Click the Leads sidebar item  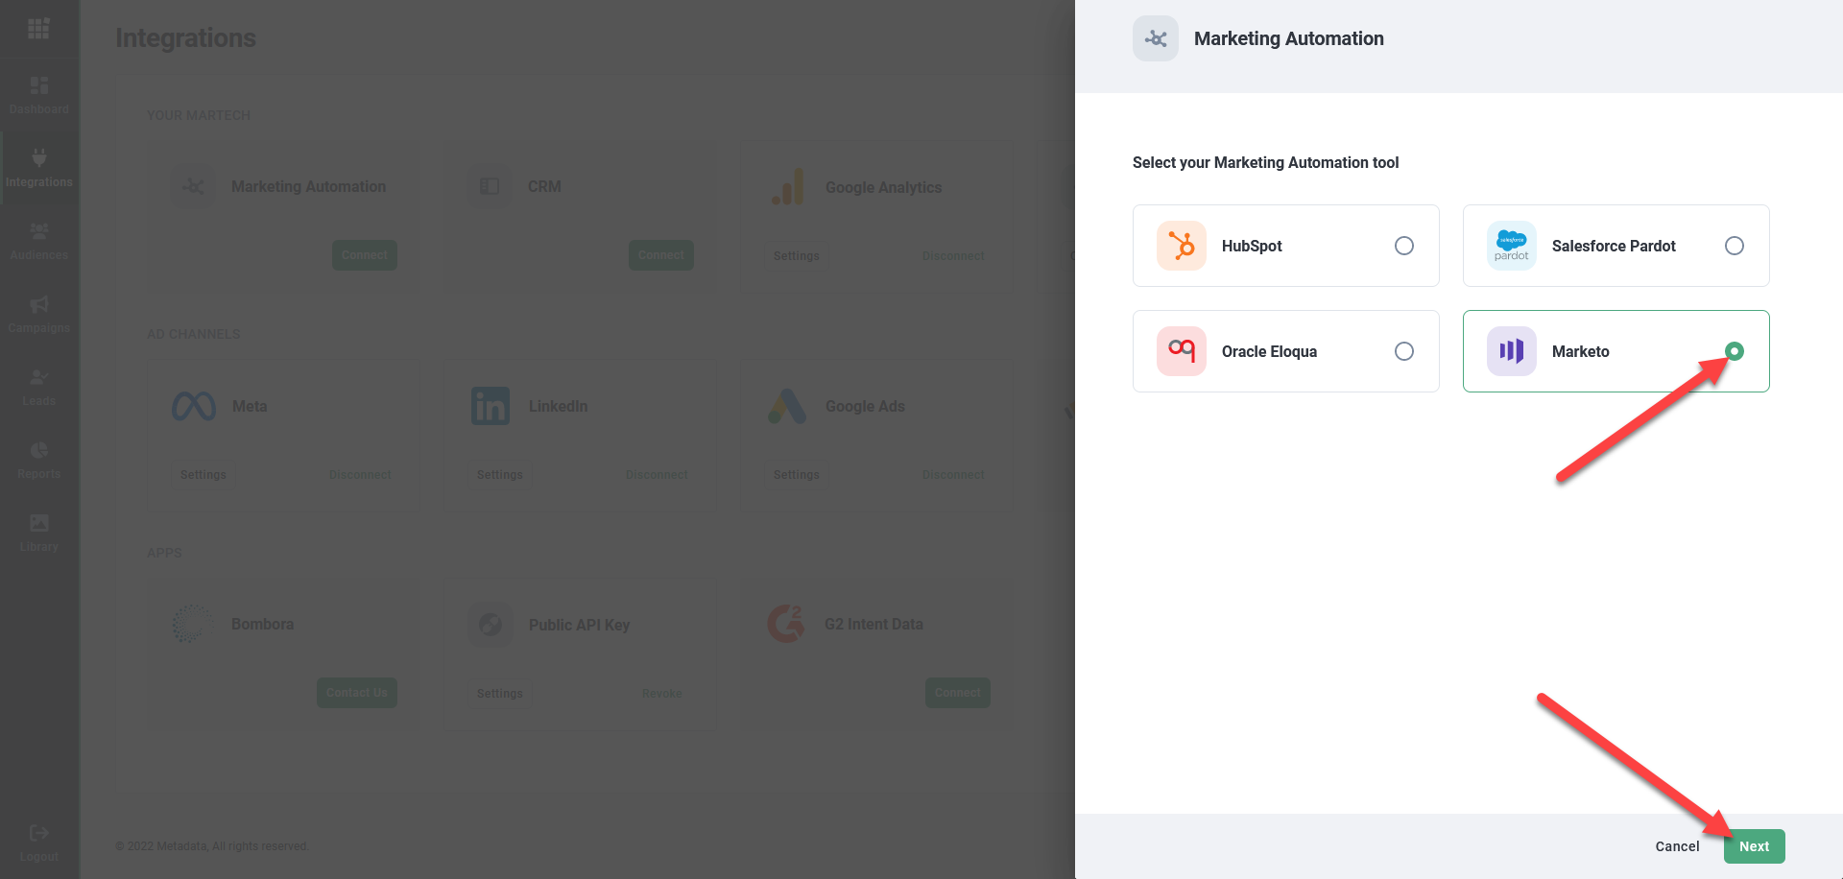click(x=39, y=387)
